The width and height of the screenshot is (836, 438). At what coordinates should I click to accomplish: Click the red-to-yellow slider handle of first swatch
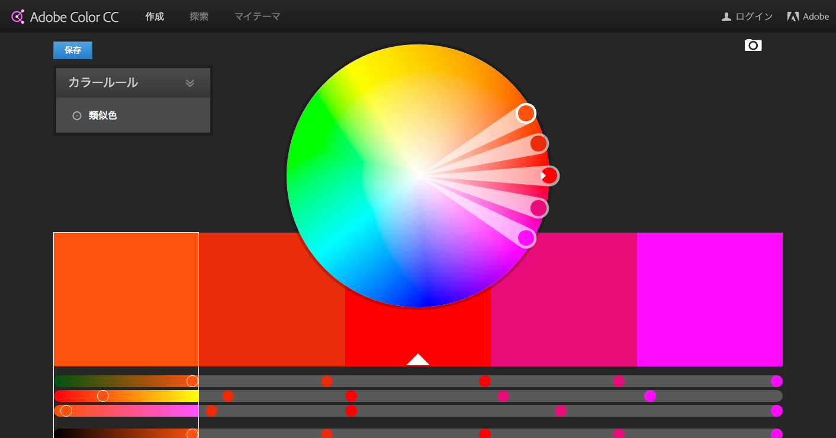click(x=103, y=396)
